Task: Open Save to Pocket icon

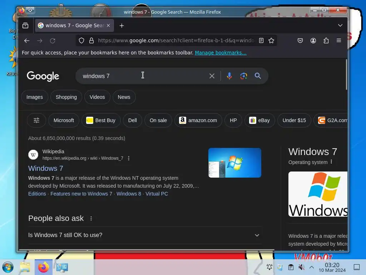Action: (x=300, y=41)
